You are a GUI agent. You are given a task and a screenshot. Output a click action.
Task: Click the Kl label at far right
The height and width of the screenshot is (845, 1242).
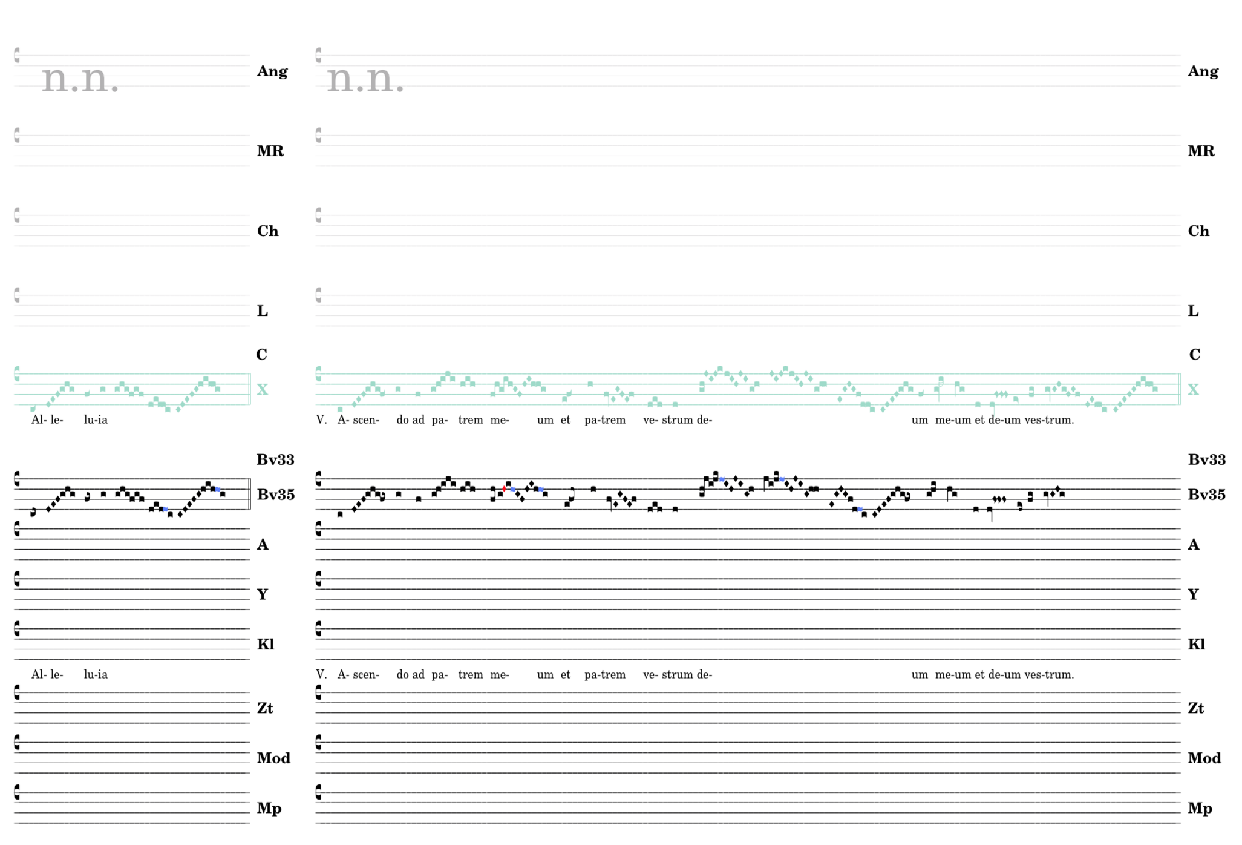1196,645
